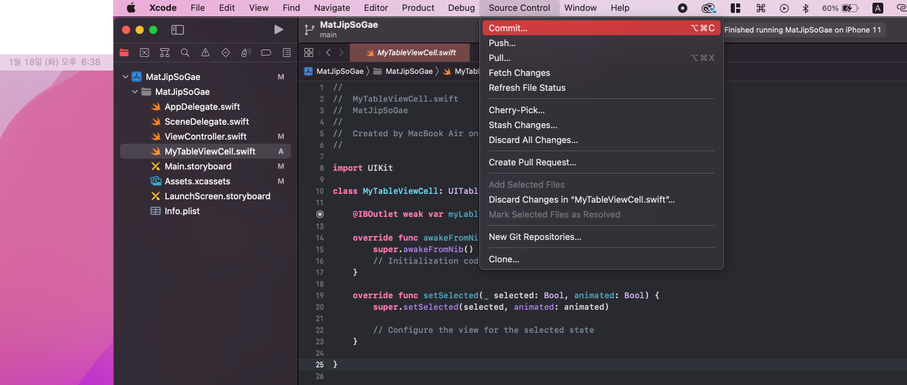
Task: Choose Stash Changes…
Action: click(601, 125)
